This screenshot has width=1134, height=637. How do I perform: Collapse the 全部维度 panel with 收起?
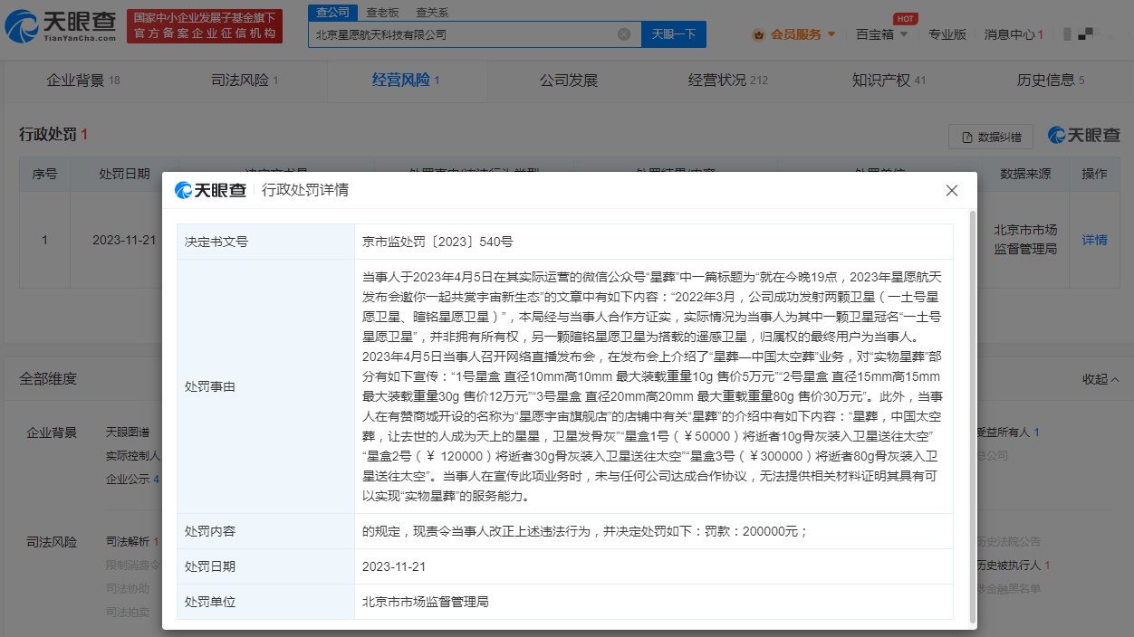point(1100,379)
